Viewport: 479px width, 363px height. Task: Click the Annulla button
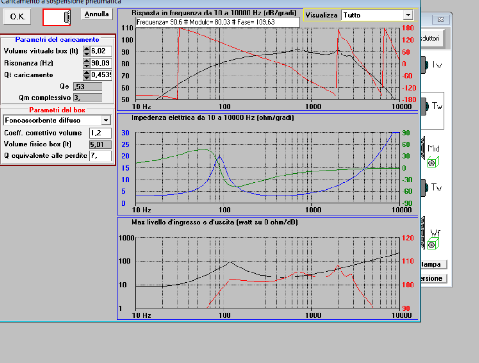coord(97,14)
